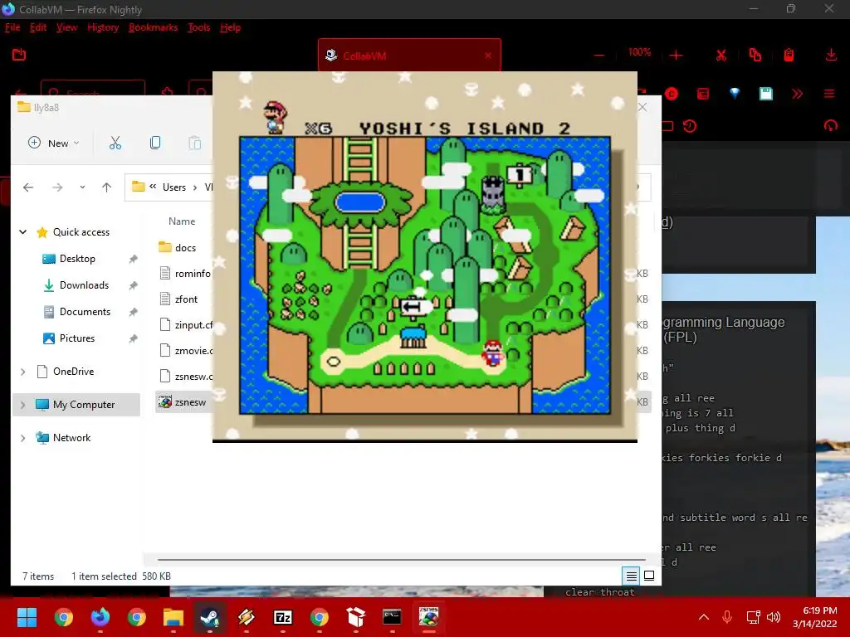
Task: Go back with File Explorer's back arrow
Action: tap(28, 187)
